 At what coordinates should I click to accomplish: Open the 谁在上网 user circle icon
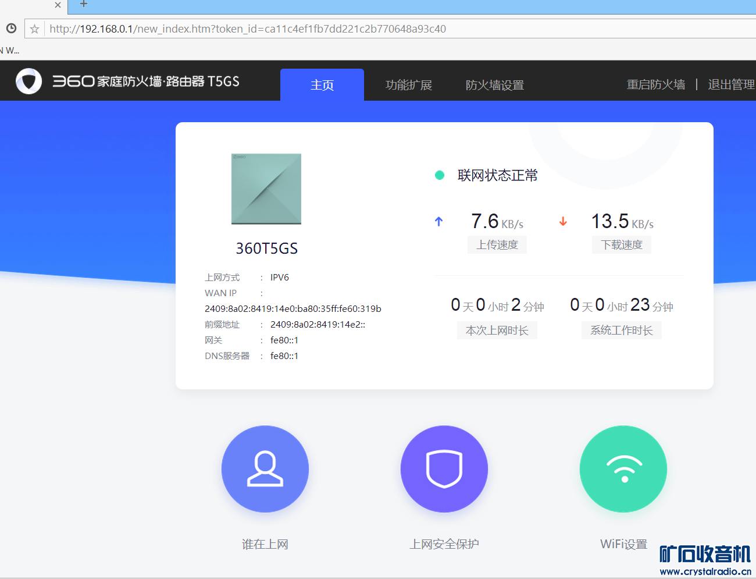pyautogui.click(x=265, y=469)
